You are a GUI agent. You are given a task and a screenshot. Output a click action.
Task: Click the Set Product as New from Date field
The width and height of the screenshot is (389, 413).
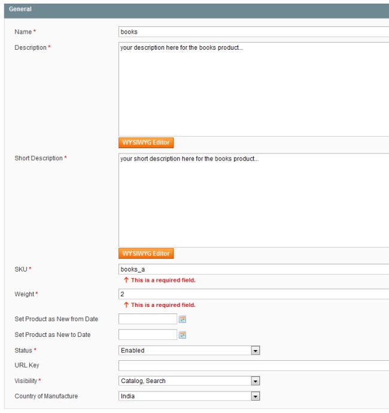(148, 319)
